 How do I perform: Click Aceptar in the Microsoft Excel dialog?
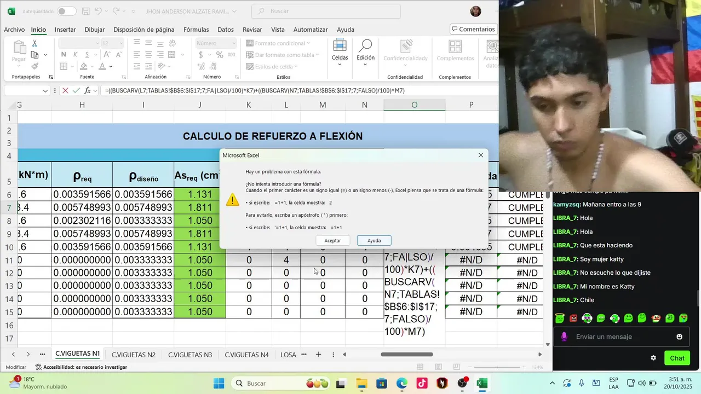[332, 241]
